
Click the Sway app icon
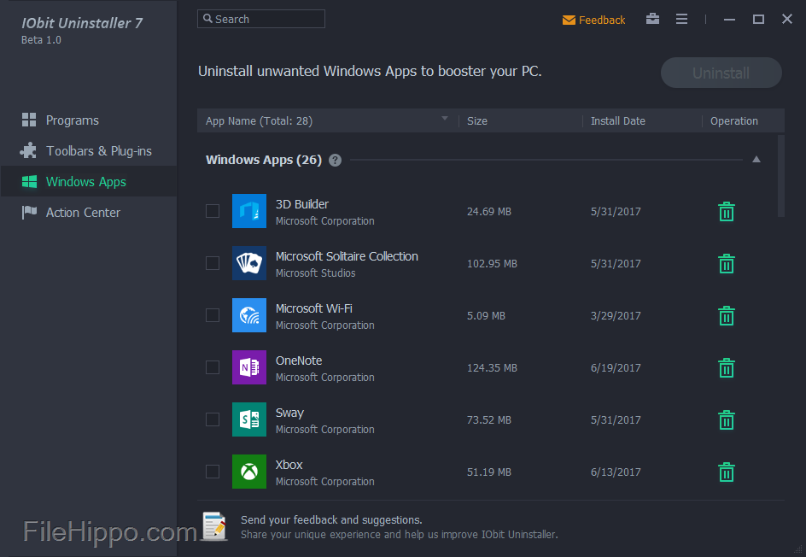coord(249,419)
